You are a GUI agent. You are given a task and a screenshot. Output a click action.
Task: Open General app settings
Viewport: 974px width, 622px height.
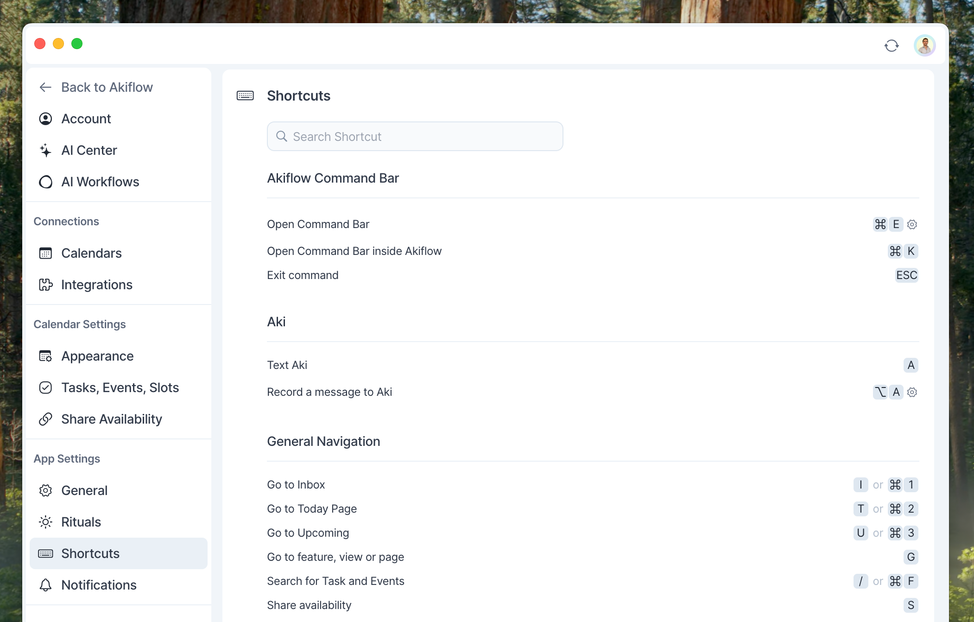coord(84,490)
